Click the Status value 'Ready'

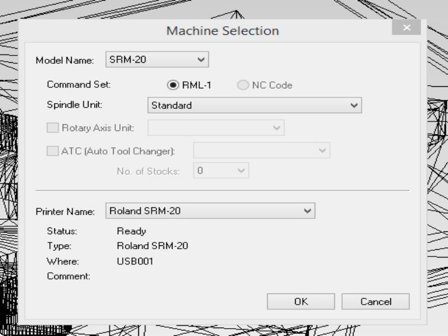coord(132,231)
